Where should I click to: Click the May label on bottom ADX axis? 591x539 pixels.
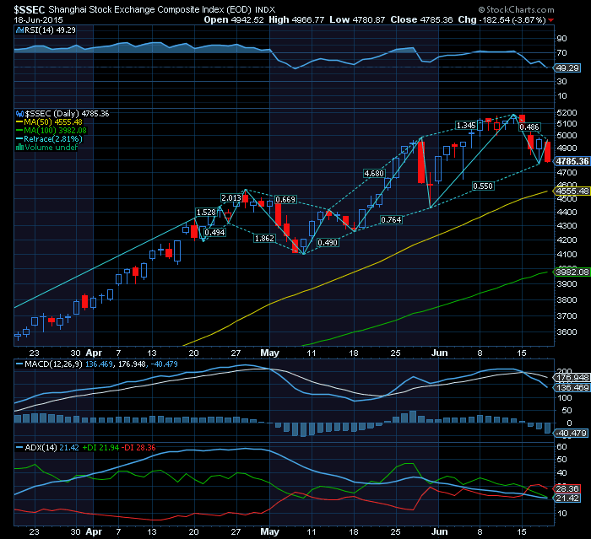270,531
